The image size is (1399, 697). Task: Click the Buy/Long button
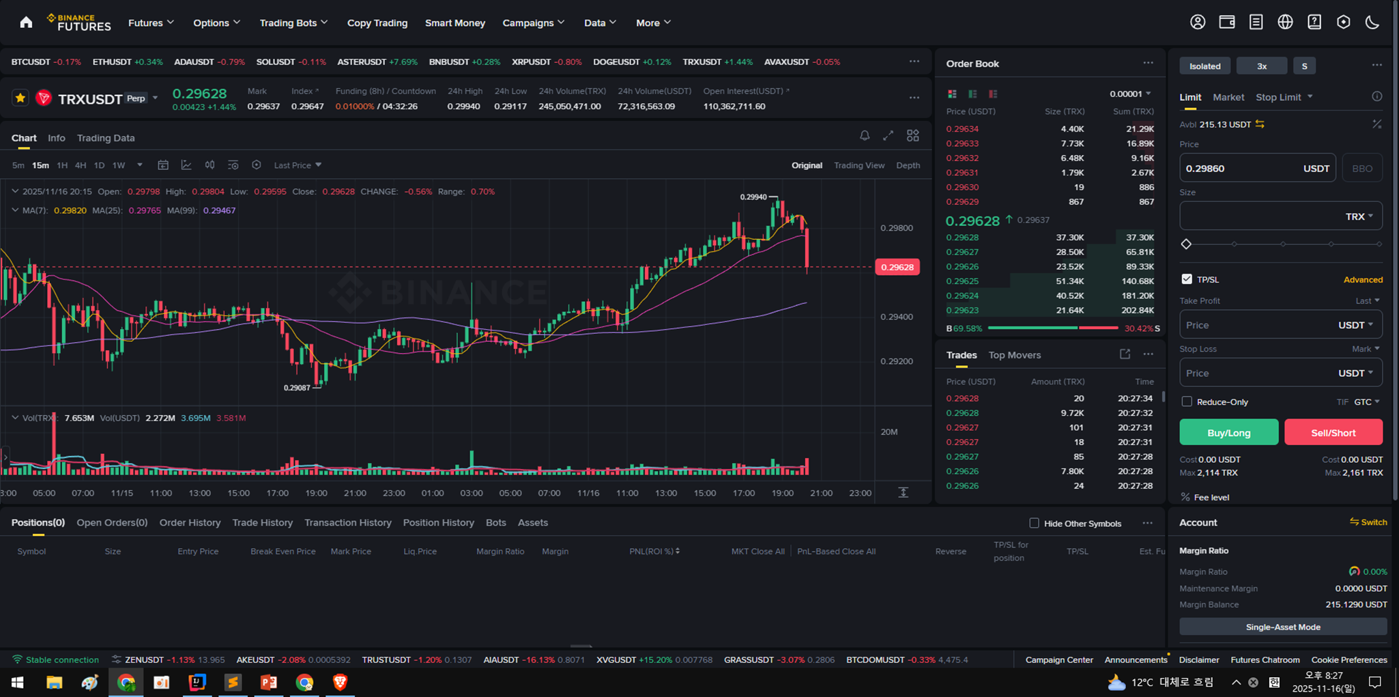point(1228,432)
